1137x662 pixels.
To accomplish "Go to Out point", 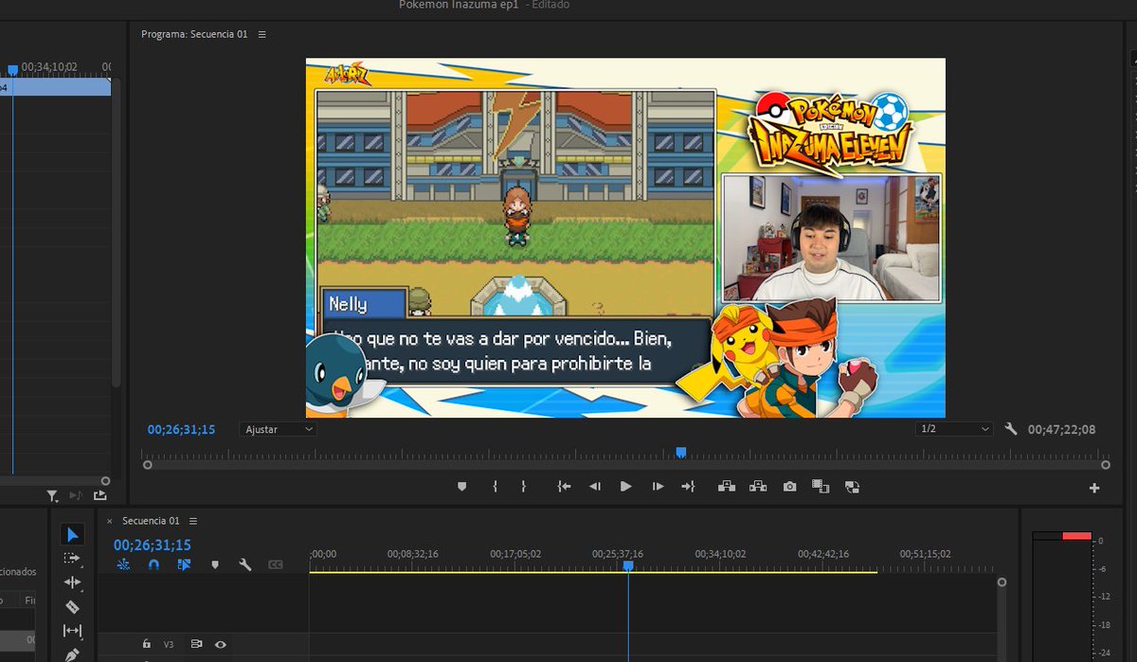I will point(688,487).
